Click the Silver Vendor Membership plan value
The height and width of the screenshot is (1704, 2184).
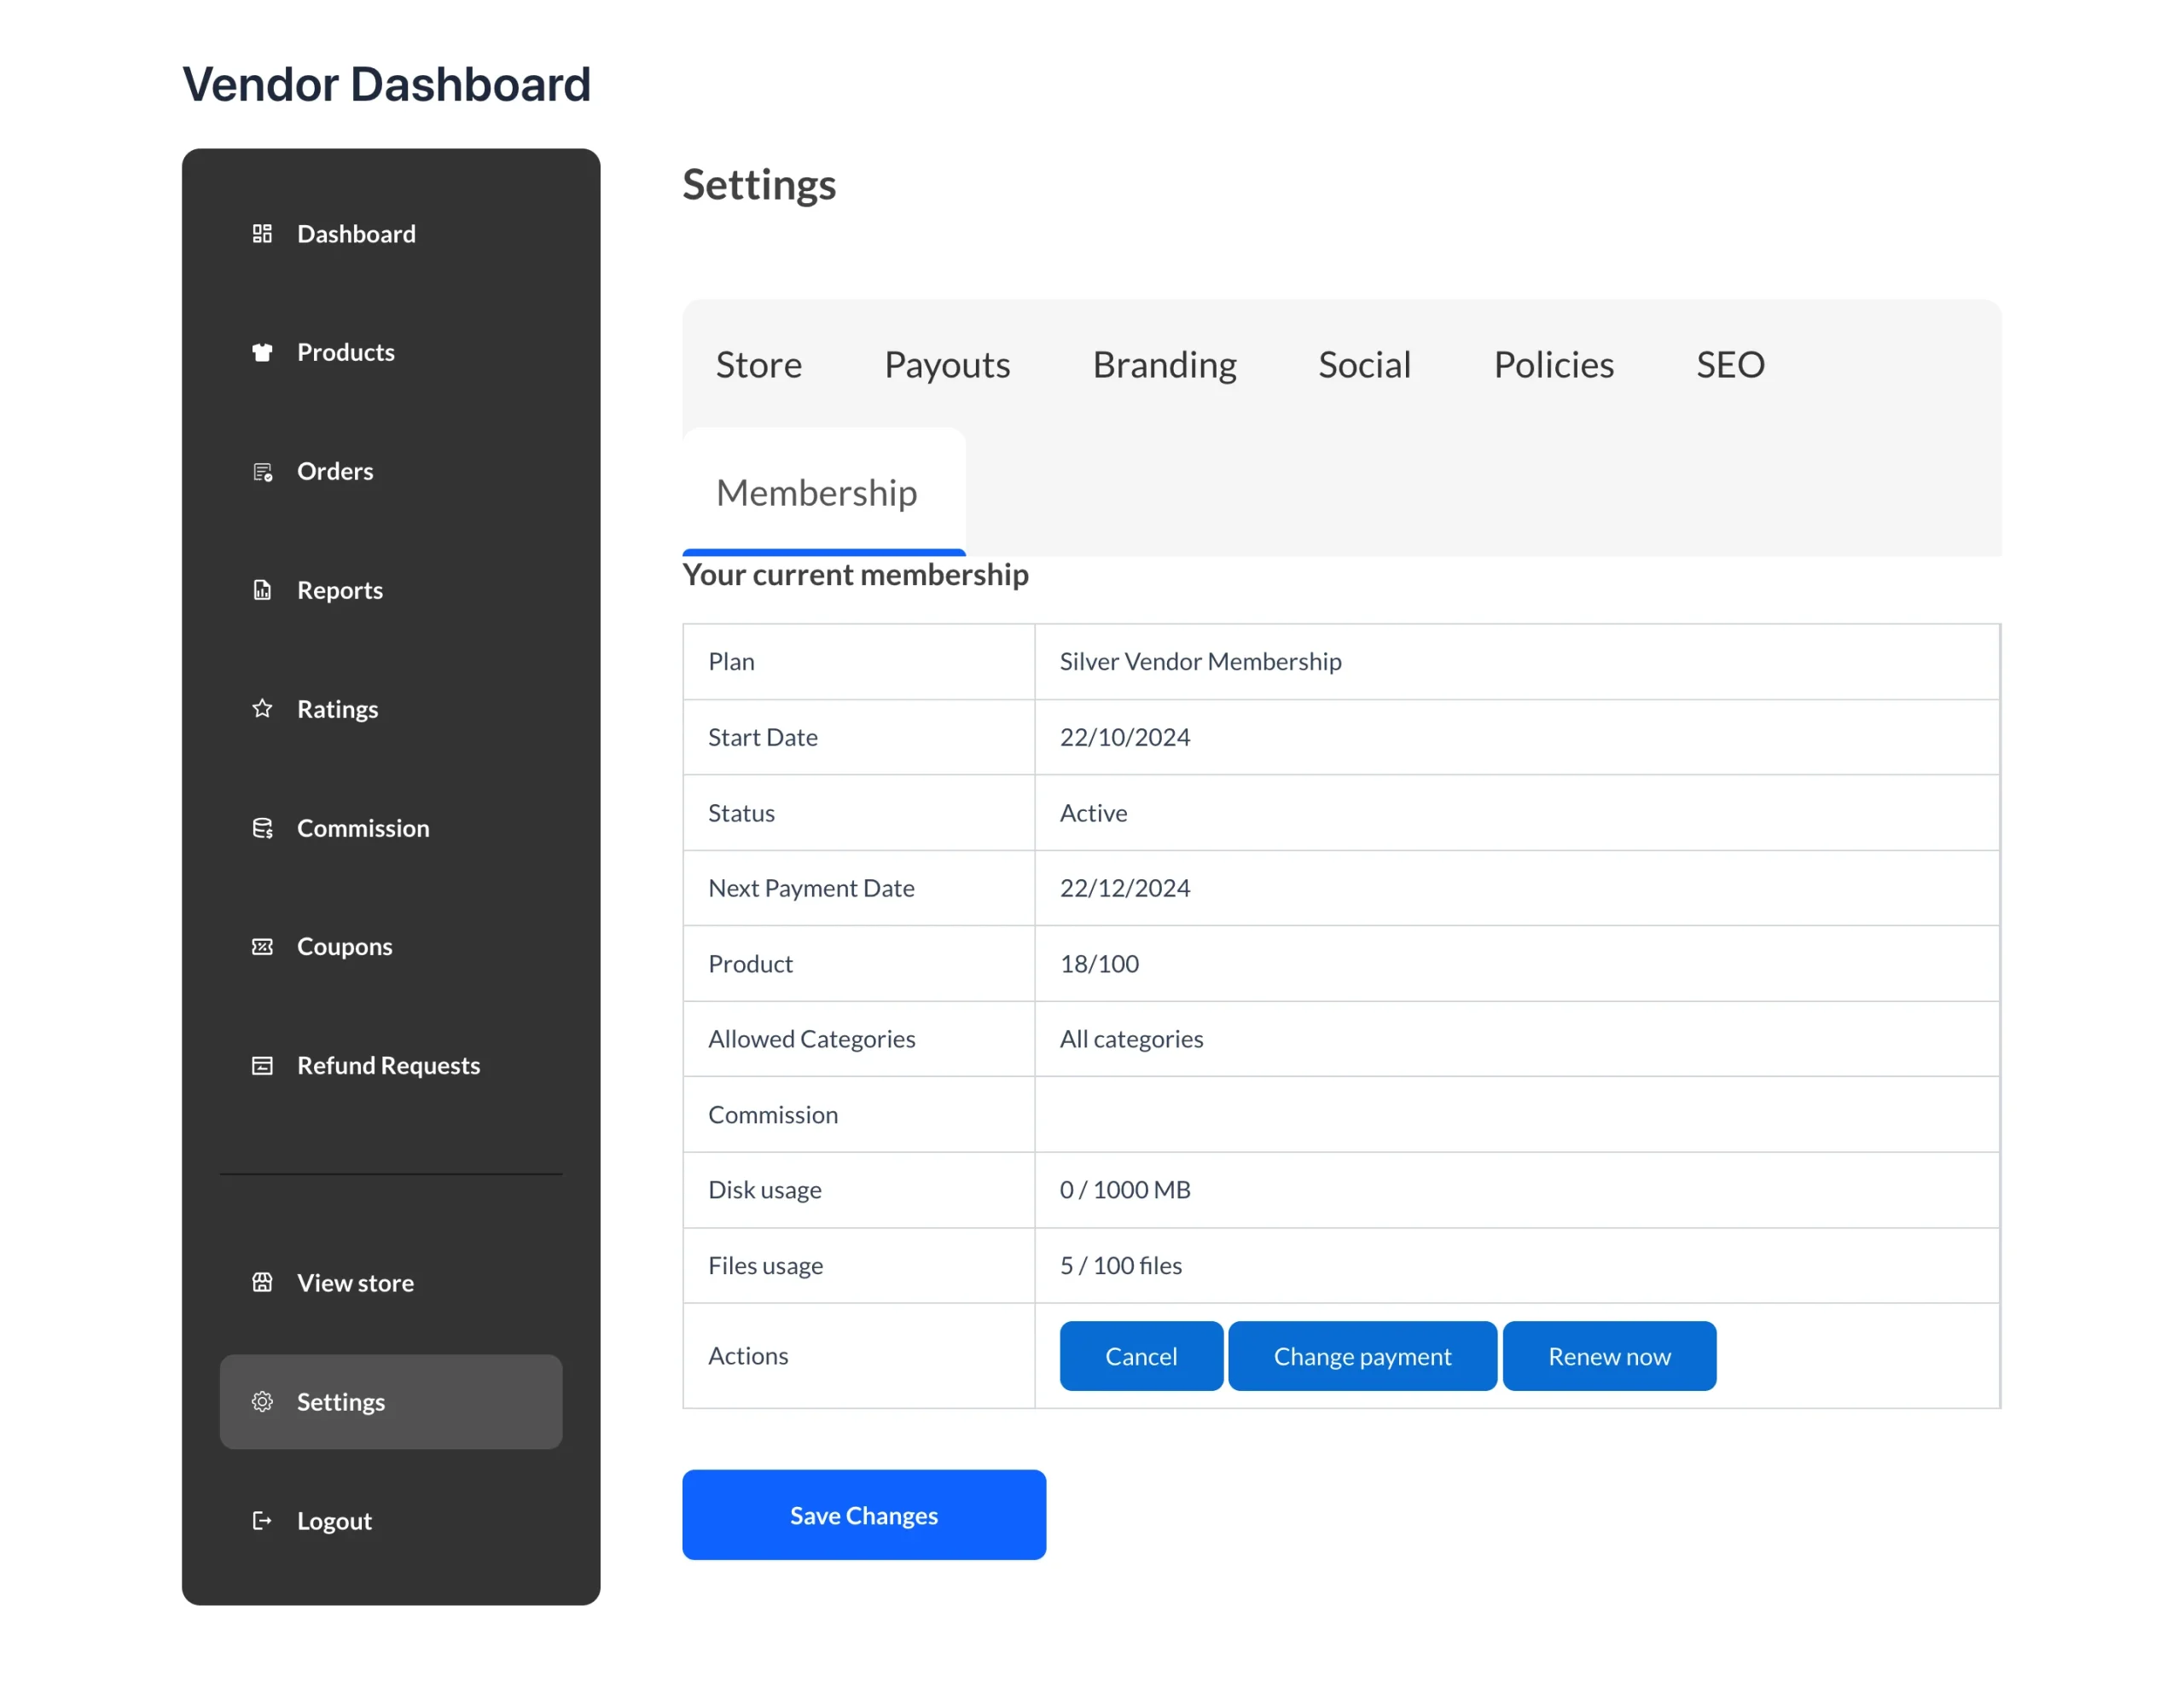tap(1200, 662)
